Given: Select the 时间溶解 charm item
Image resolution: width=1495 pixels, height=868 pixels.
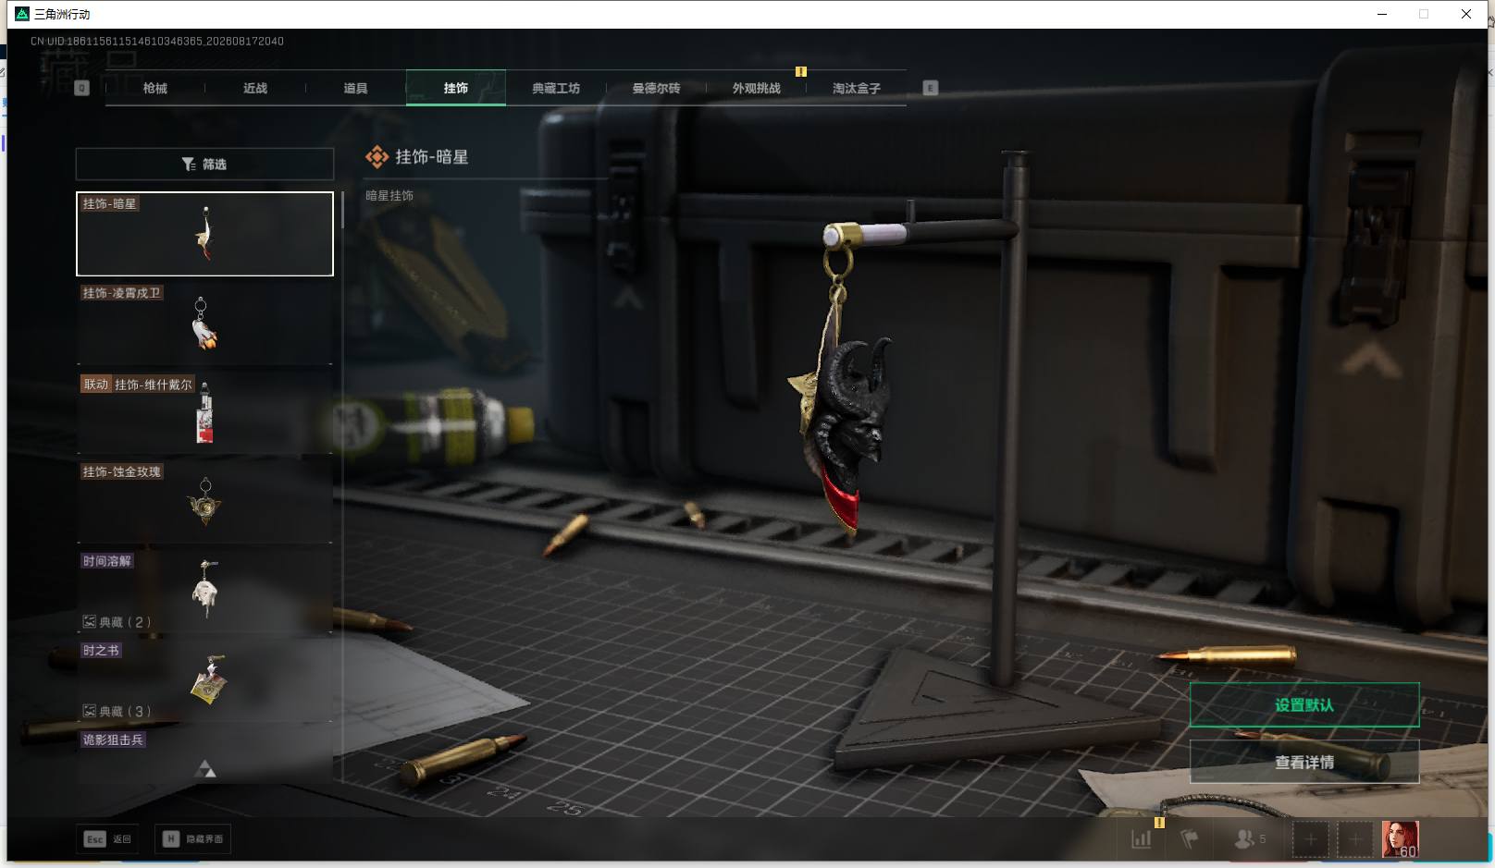Looking at the screenshot, I should pyautogui.click(x=204, y=592).
